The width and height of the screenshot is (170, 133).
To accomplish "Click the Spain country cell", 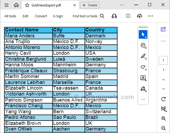I will pos(101,77).
